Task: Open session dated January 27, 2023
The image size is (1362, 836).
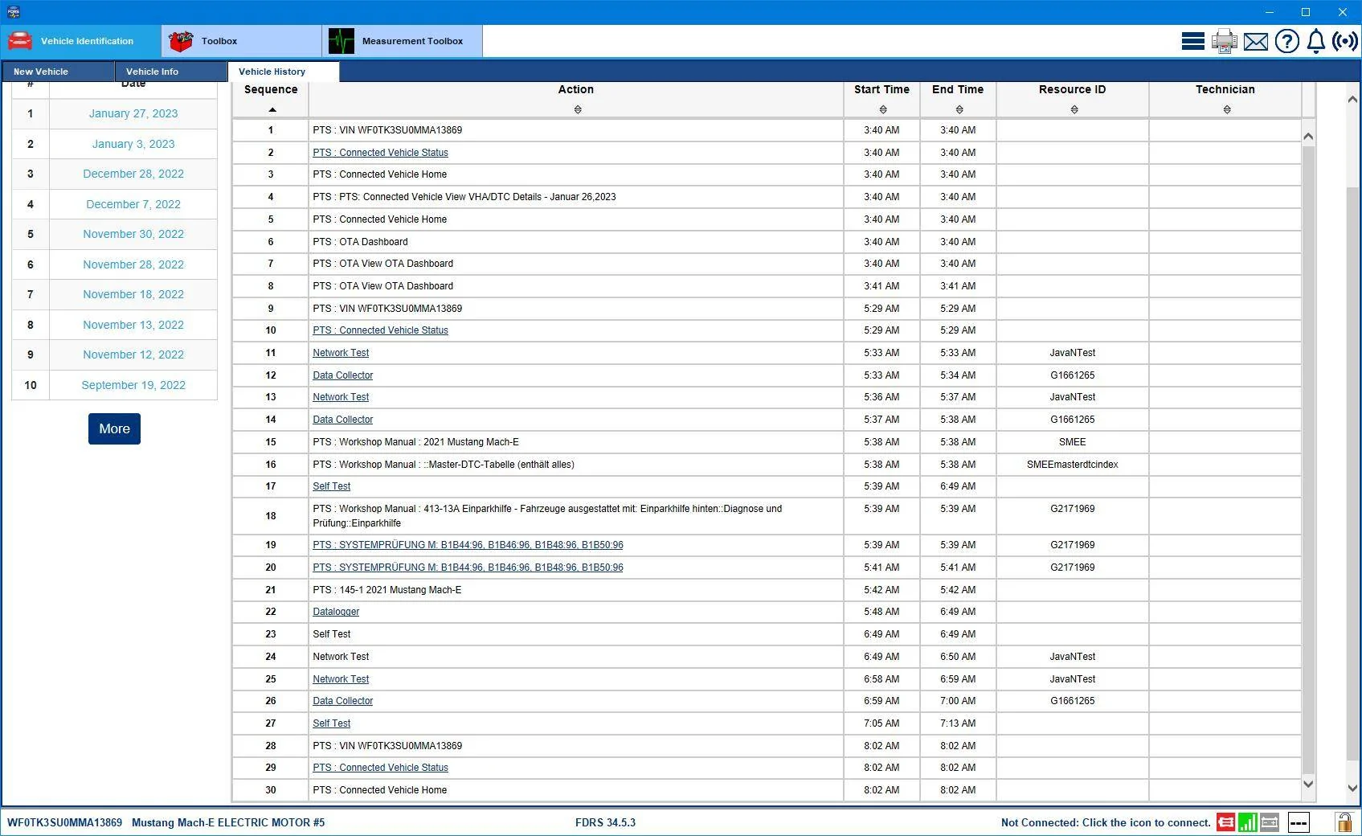Action: click(x=133, y=113)
